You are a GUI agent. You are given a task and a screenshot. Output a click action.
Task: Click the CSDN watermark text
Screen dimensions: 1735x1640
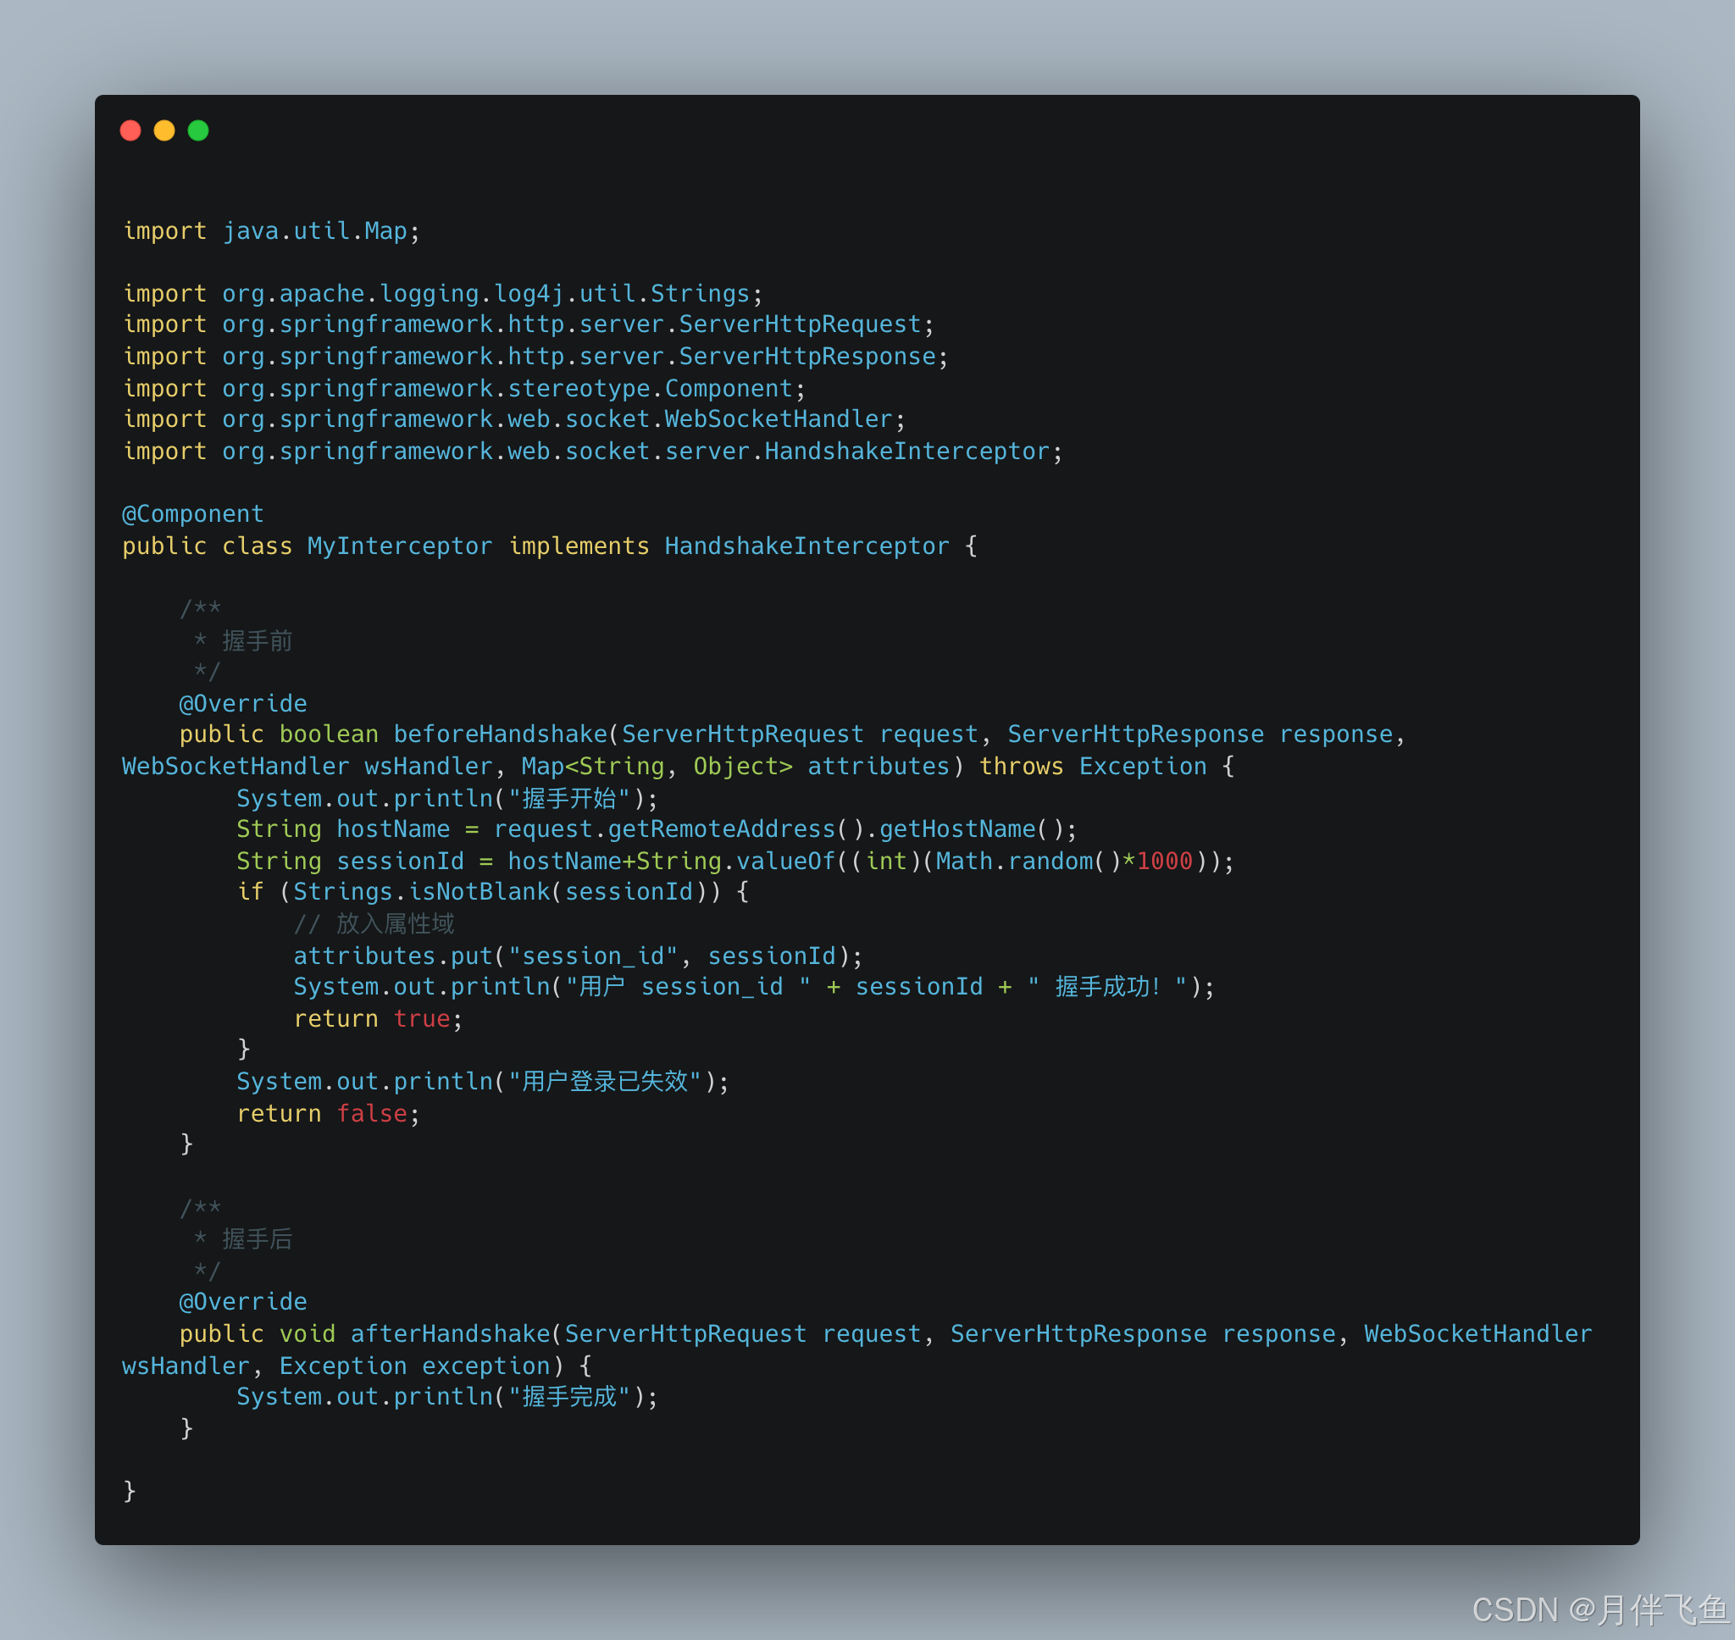point(1599,1610)
